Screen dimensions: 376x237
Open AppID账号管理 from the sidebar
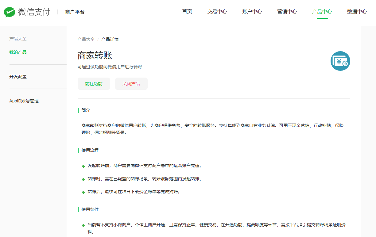[24, 101]
